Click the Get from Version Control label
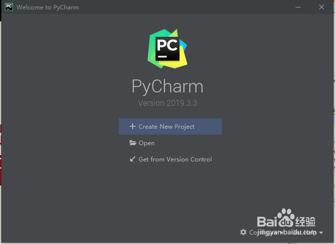The image size is (335, 244). [x=175, y=159]
